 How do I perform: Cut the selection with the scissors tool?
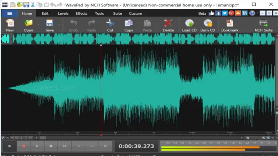coord(110,26)
